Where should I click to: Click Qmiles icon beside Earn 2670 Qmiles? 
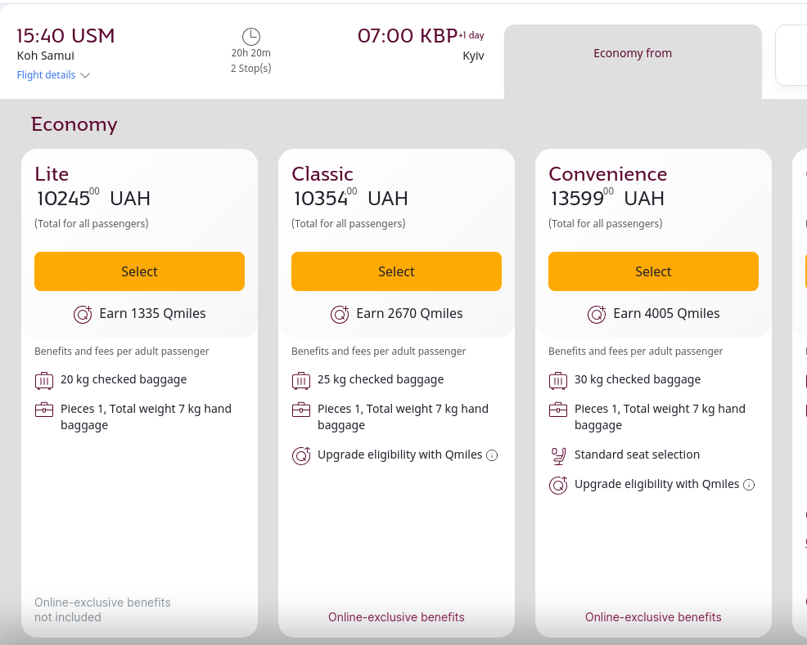(340, 314)
